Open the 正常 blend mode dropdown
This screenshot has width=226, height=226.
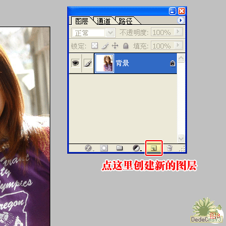tap(94, 33)
